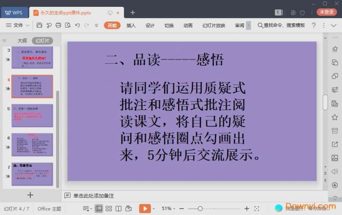Open the more options vertical dots menu

(323, 25)
